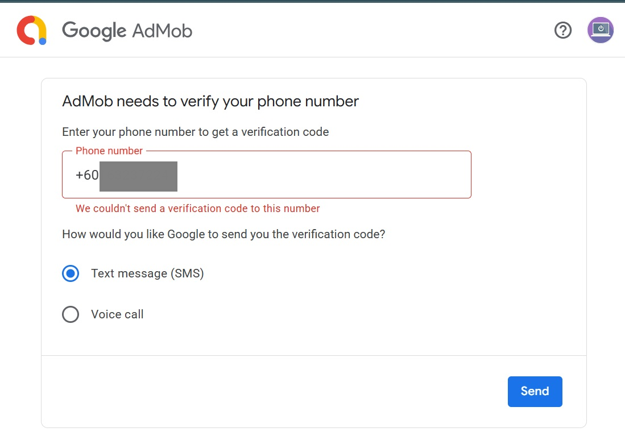This screenshot has width=625, height=440.
Task: Click the "Google" word in header
Action: 94,30
